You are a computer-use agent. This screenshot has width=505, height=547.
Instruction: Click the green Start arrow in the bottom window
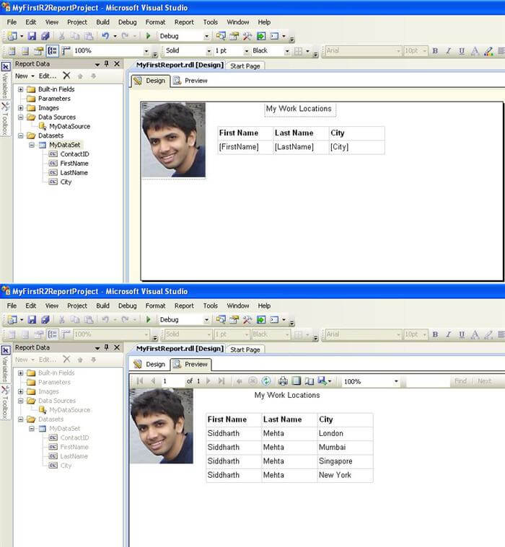click(x=148, y=319)
